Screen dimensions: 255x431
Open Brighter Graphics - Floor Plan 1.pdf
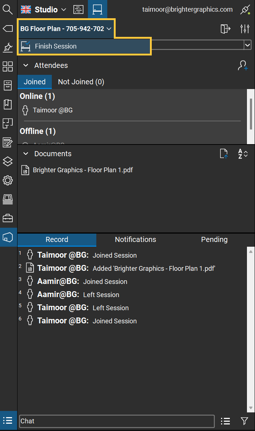[82, 170]
